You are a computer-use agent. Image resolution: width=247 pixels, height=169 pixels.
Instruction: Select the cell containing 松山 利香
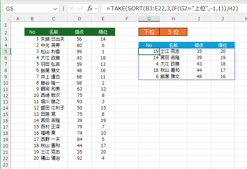(x=53, y=51)
